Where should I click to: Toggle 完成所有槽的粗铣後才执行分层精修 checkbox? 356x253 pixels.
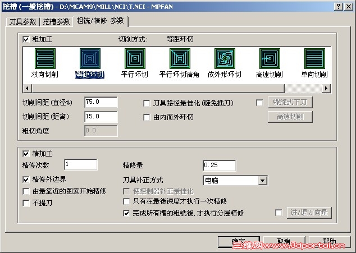tap(126, 213)
